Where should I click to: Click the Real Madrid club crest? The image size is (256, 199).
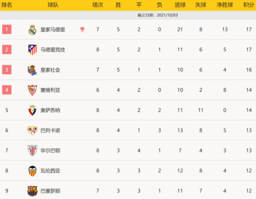coord(32,30)
